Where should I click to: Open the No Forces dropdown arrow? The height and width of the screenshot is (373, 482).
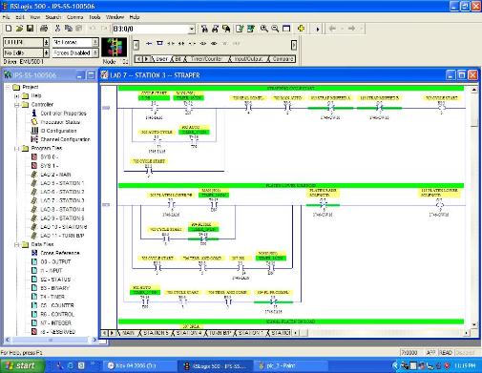[95, 42]
